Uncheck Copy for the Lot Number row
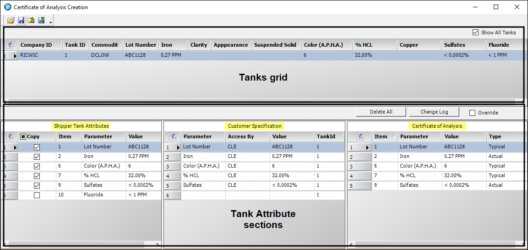The height and width of the screenshot is (250, 528). [37, 147]
